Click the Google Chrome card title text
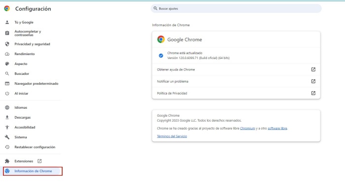Image resolution: width=345 pixels, height=190 pixels. (185, 39)
